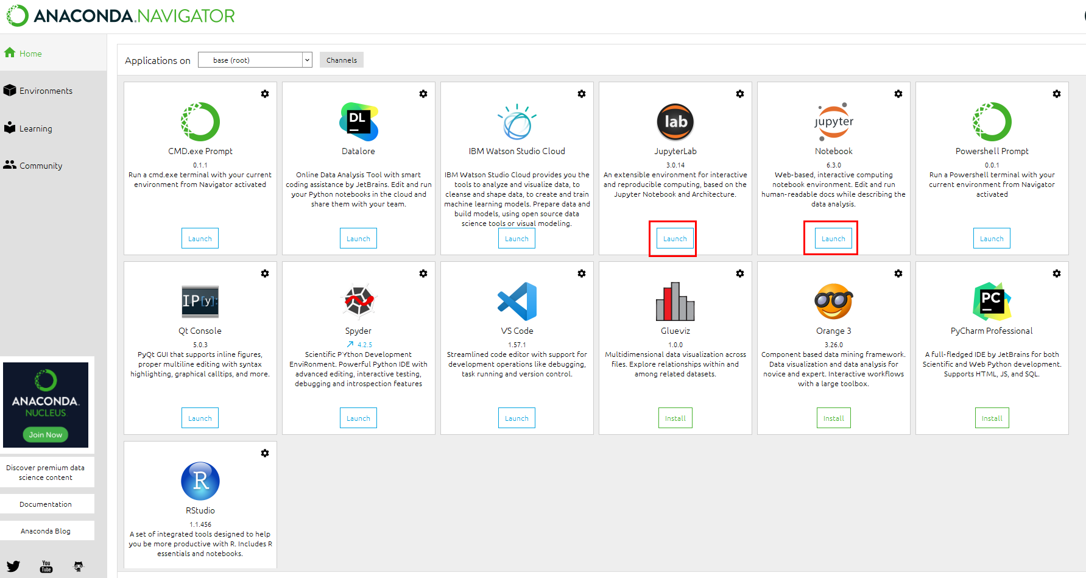Go to the Home tab
The width and height of the screenshot is (1086, 578).
pyautogui.click(x=53, y=54)
